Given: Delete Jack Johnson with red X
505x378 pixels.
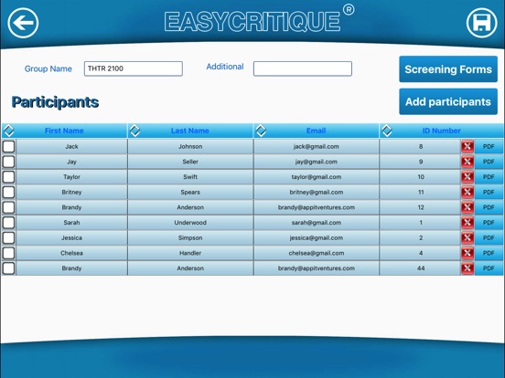Looking at the screenshot, I should (467, 147).
